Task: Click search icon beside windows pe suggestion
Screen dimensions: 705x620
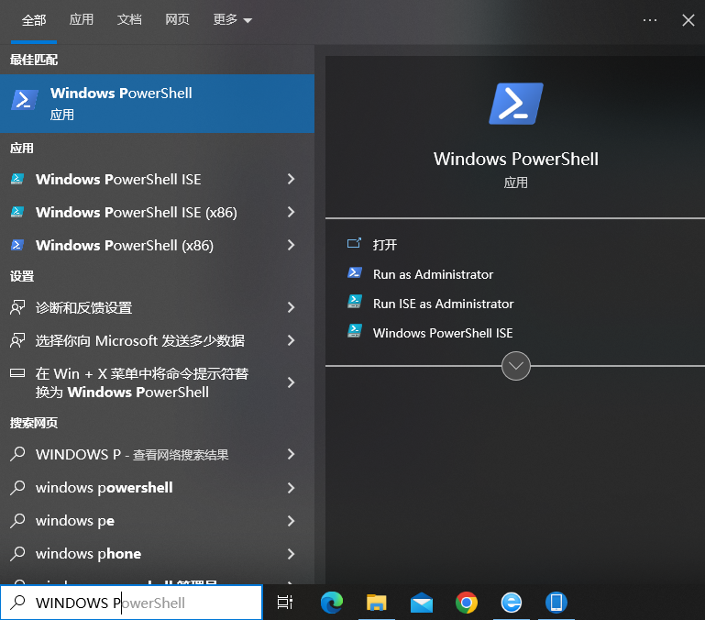Action: [17, 521]
